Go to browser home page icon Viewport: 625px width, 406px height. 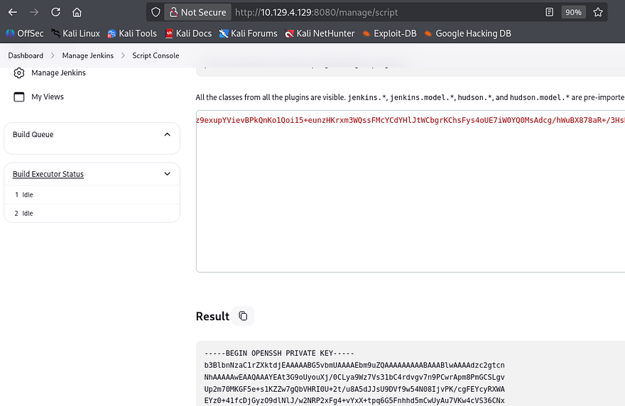tap(77, 12)
